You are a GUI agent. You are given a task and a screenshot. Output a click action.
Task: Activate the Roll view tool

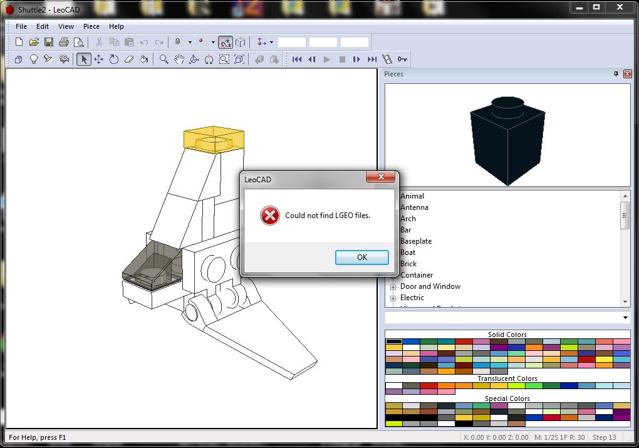209,60
